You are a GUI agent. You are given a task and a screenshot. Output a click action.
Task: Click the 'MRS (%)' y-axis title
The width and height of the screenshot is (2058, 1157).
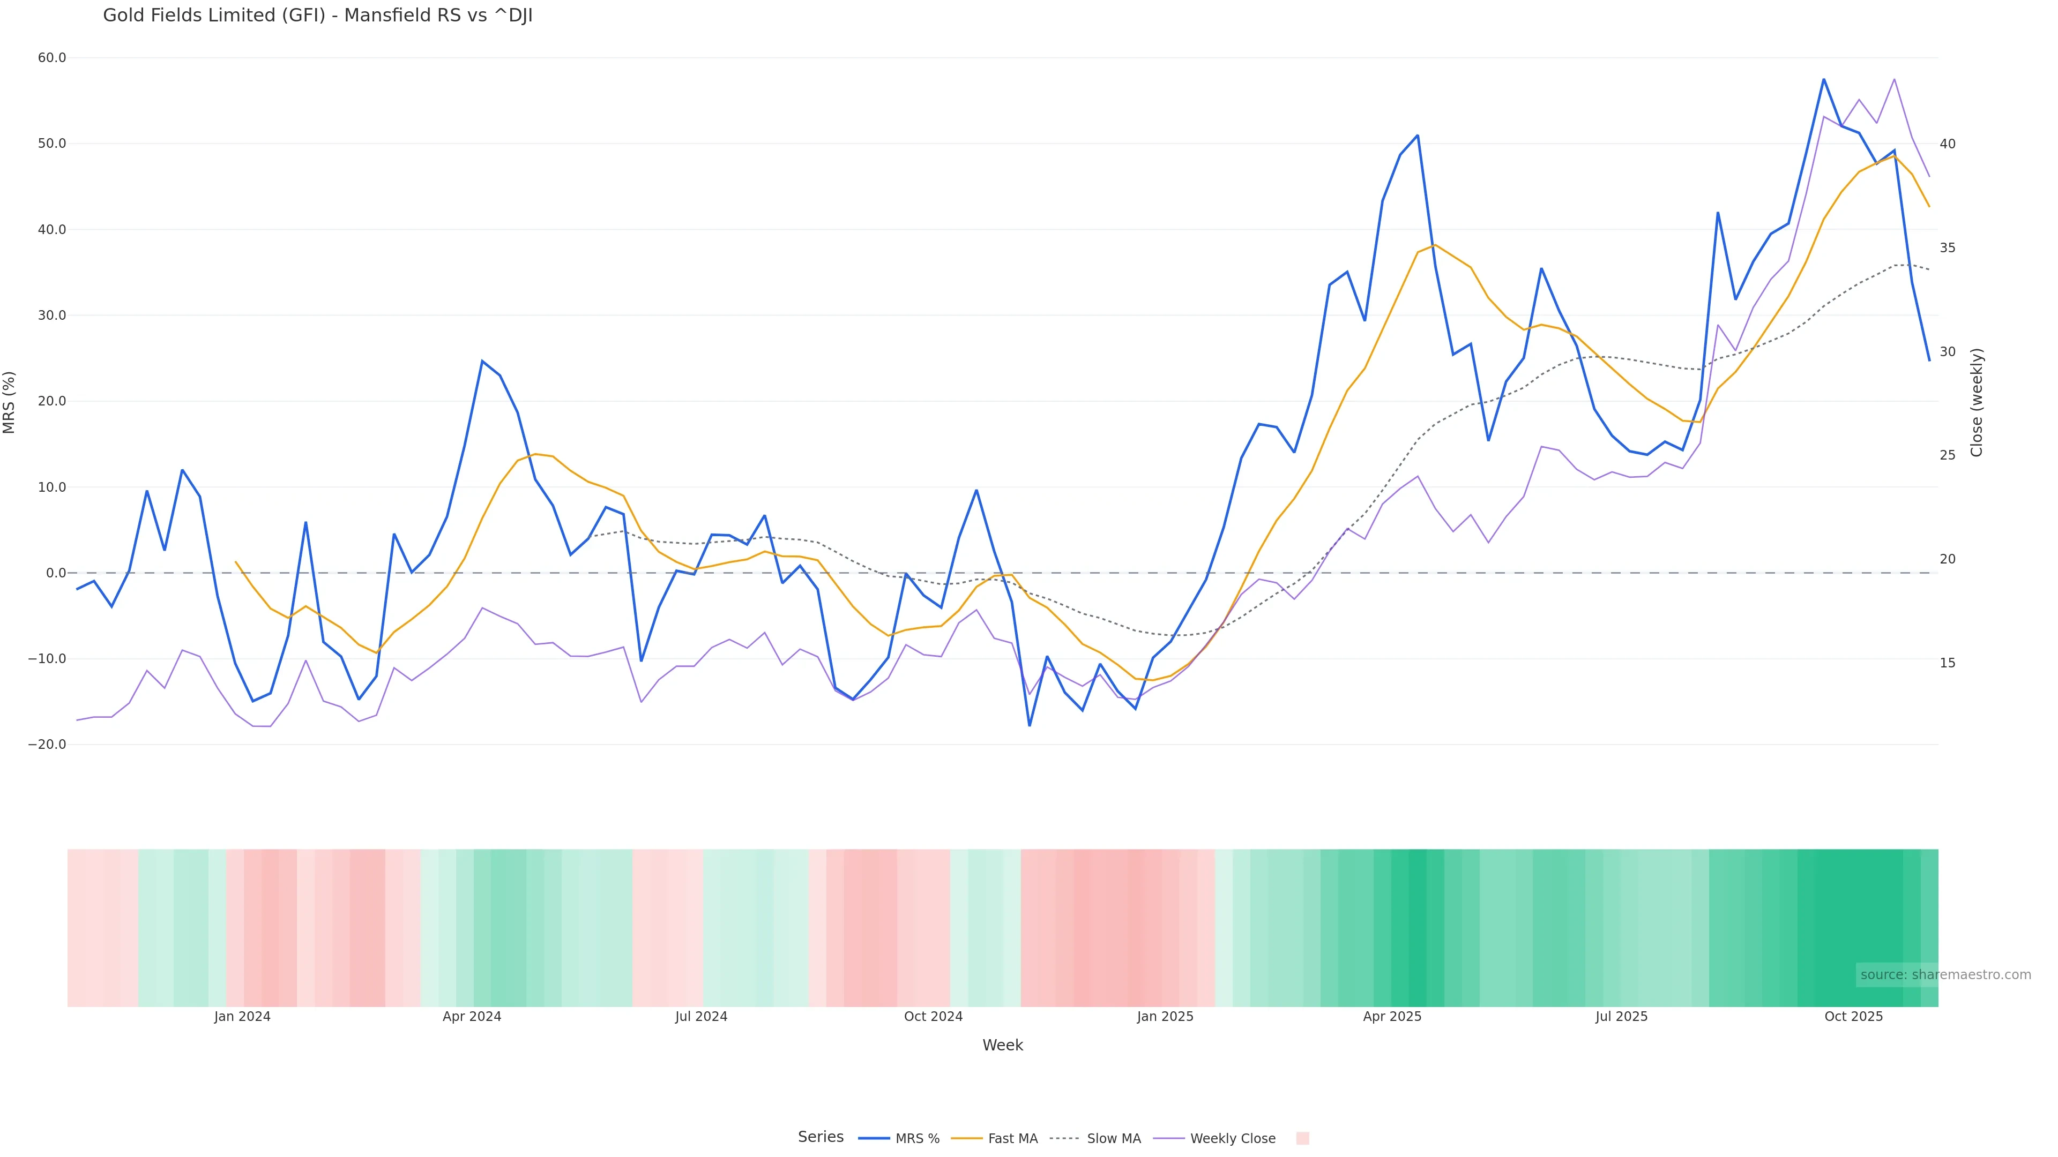pos(10,402)
